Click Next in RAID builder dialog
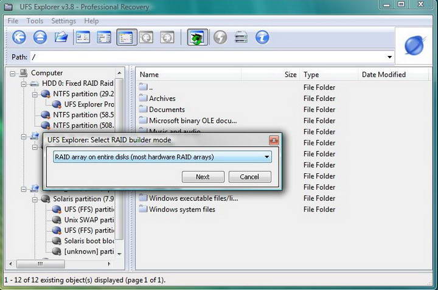 [x=203, y=177]
